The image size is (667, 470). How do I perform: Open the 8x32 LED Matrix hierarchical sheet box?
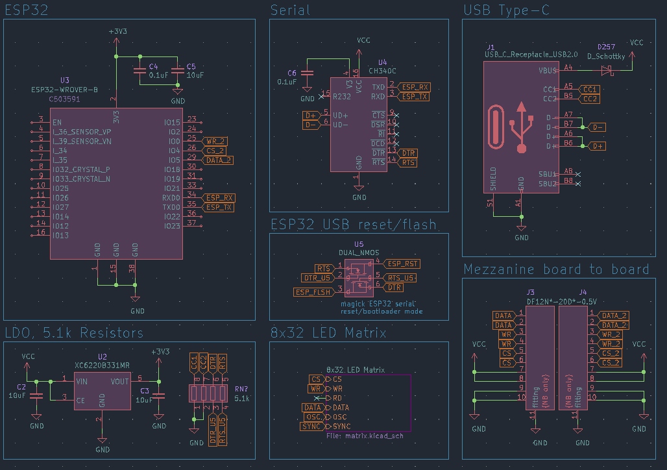coord(369,402)
